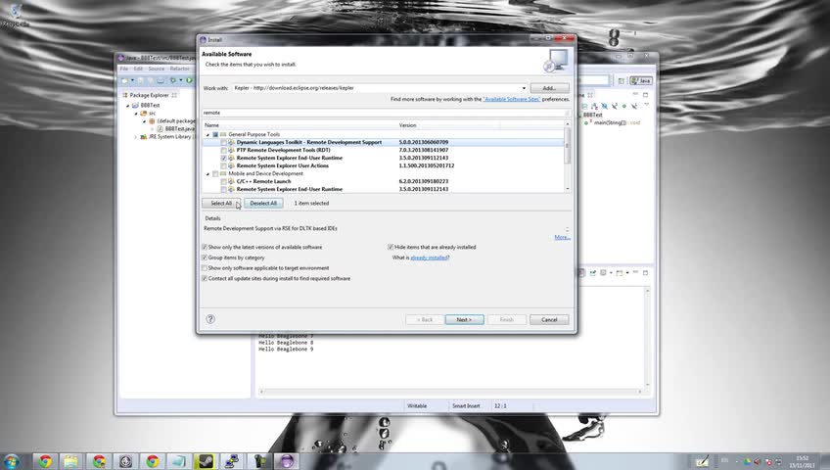The width and height of the screenshot is (830, 470).
Task: Click the help question mark icon
Action: pyautogui.click(x=210, y=319)
